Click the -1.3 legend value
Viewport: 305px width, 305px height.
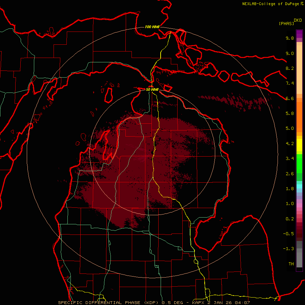288,249
